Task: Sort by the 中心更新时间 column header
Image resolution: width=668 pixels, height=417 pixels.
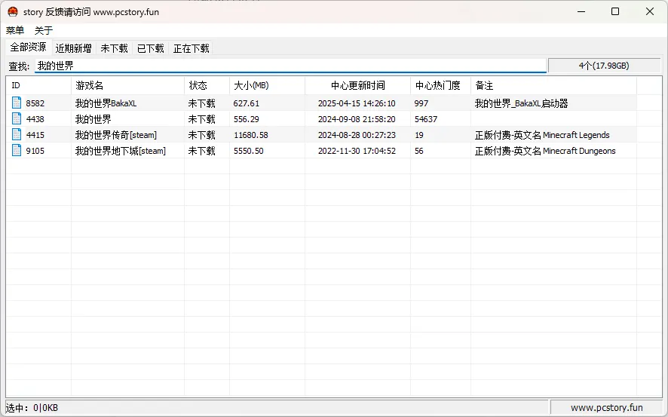Action: tap(358, 86)
